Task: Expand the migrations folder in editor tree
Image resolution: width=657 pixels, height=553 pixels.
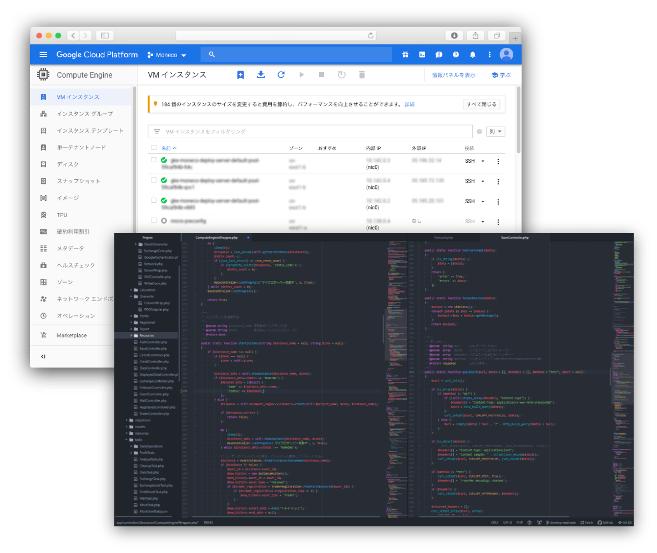Action: point(127,420)
